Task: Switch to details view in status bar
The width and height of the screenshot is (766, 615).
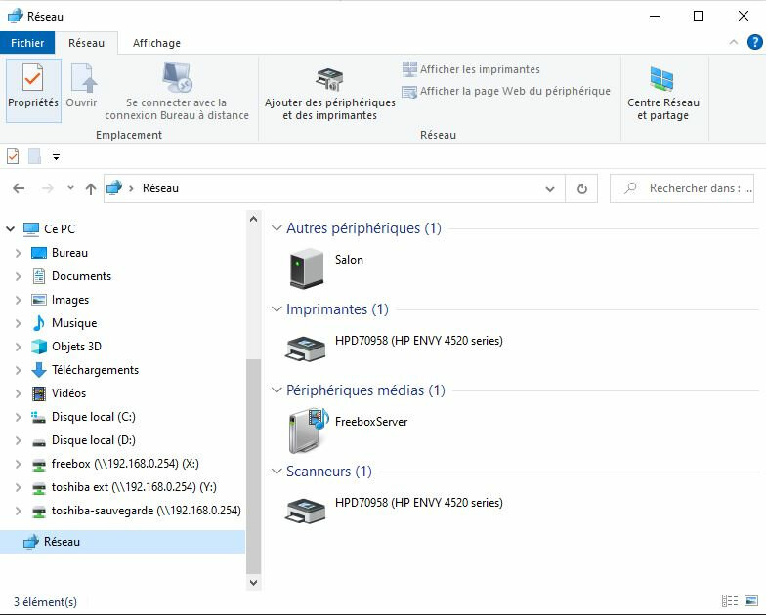Action: [730, 601]
